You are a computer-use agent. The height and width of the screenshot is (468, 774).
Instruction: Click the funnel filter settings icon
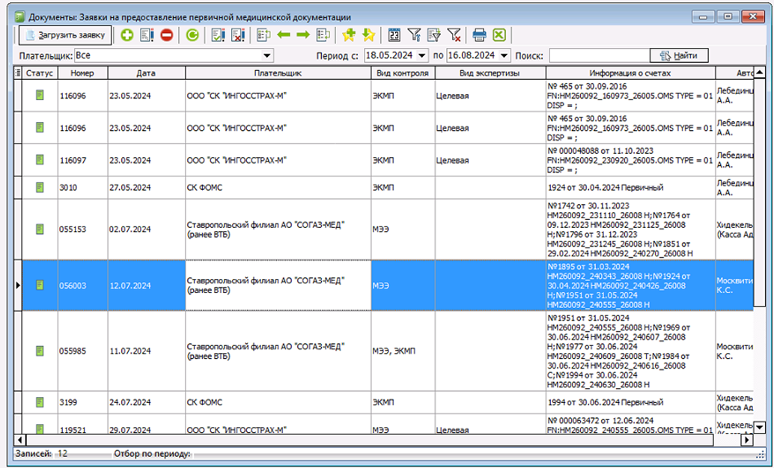[x=414, y=35]
